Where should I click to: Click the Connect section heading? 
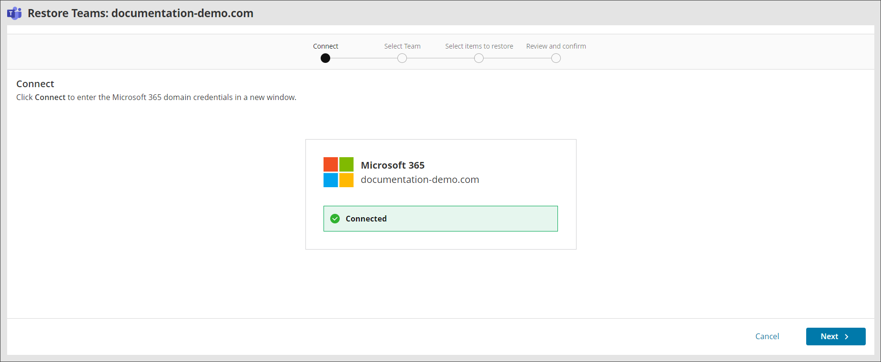pos(35,84)
